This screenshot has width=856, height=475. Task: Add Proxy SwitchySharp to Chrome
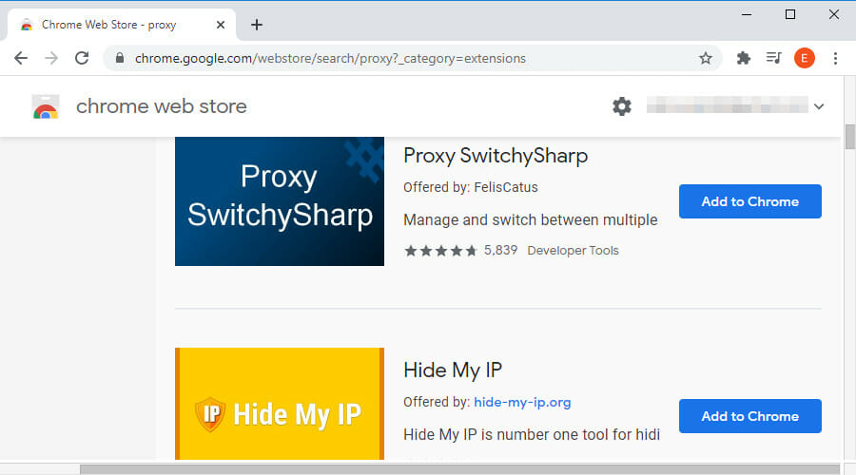750,201
